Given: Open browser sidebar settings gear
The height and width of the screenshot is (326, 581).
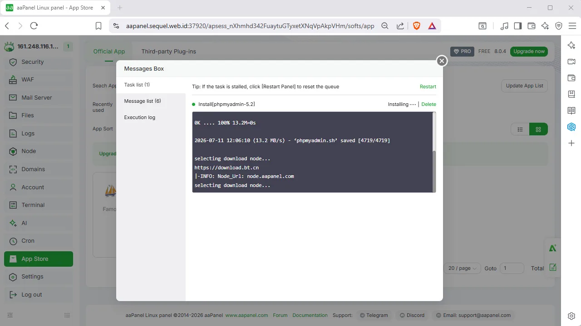Looking at the screenshot, I should (571, 316).
